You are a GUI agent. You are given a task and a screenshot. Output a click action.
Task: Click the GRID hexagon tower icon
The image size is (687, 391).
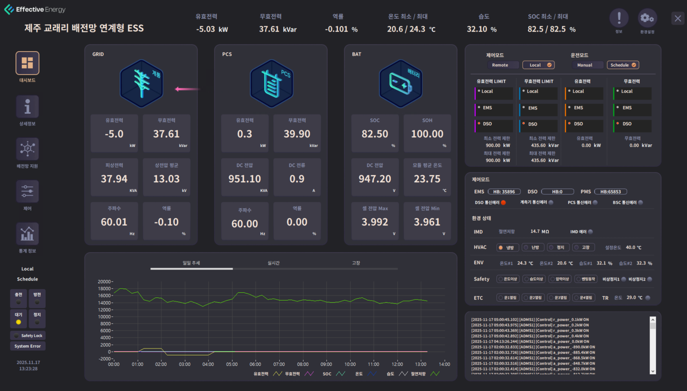142,84
